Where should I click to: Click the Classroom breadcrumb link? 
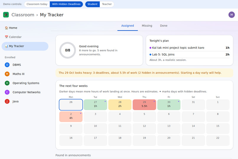pos(23,15)
